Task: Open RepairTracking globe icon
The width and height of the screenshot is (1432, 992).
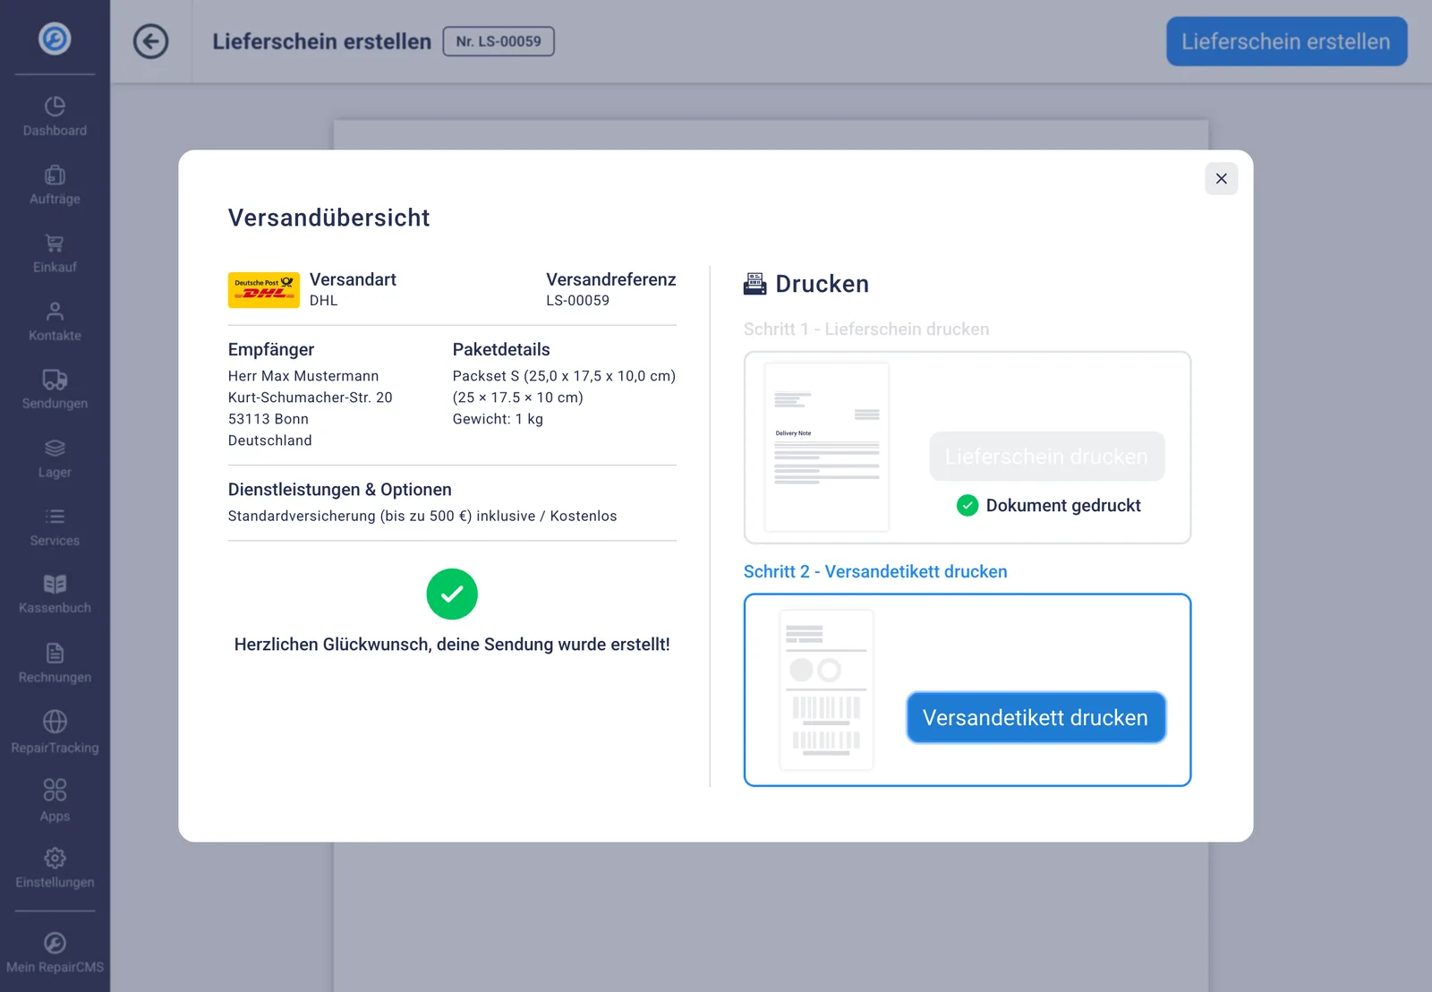Action: [x=55, y=722]
